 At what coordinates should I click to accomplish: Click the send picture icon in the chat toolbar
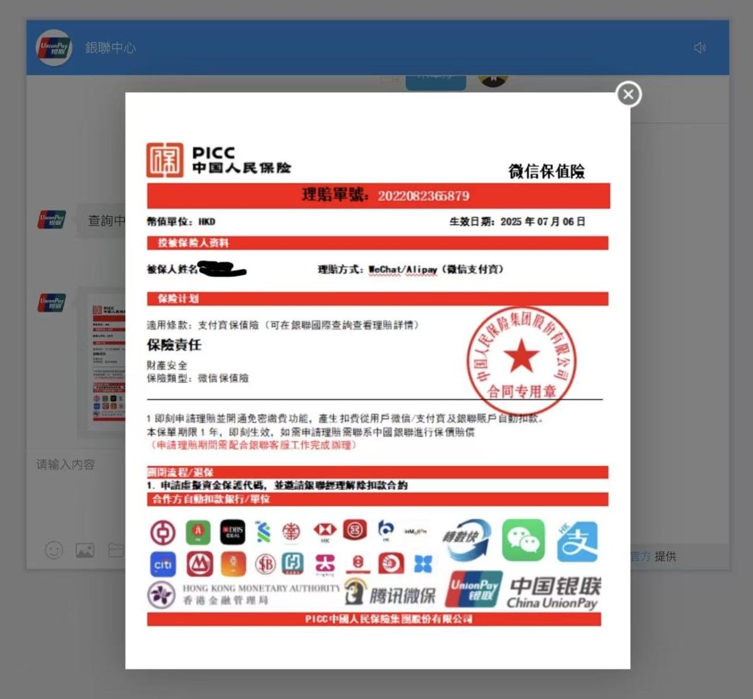85,551
